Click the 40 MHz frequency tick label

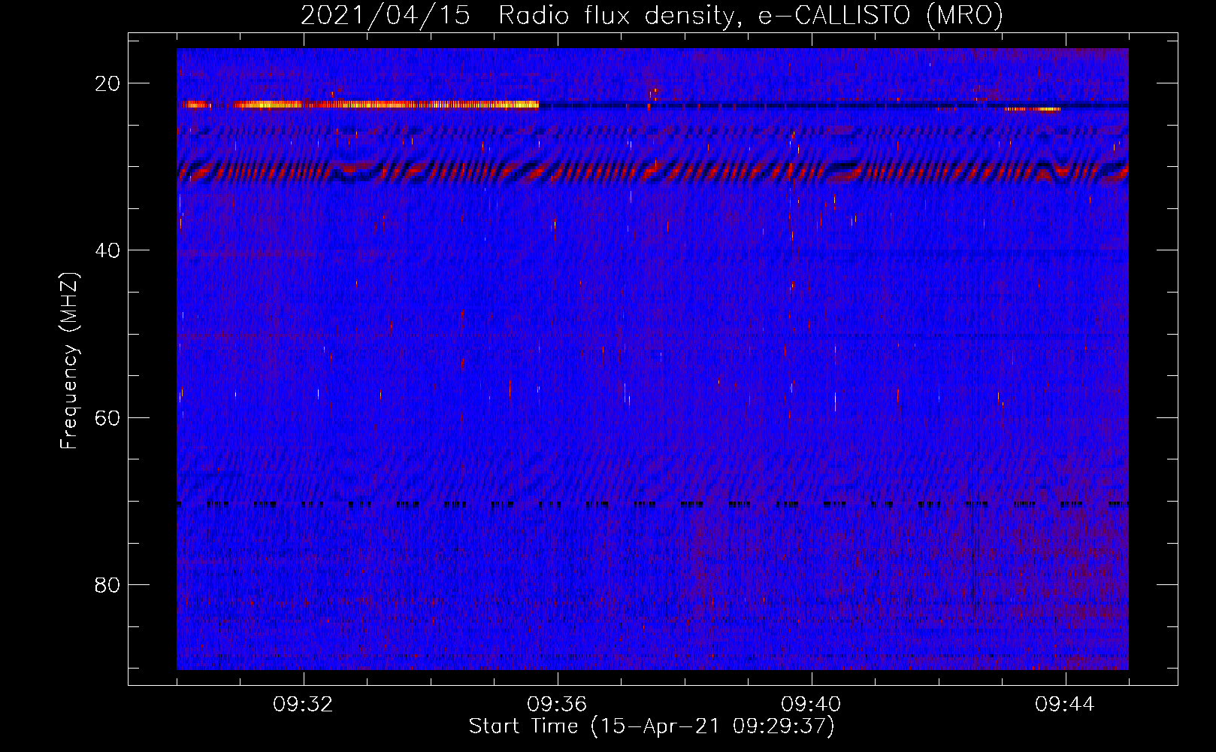(x=107, y=250)
